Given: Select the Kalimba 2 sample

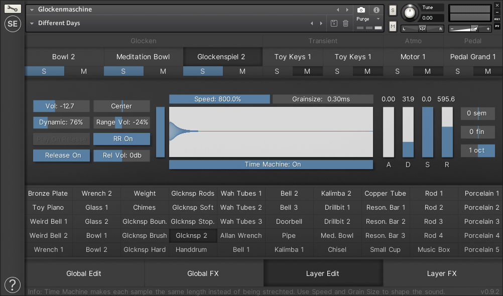Looking at the screenshot, I should pyautogui.click(x=336, y=193).
